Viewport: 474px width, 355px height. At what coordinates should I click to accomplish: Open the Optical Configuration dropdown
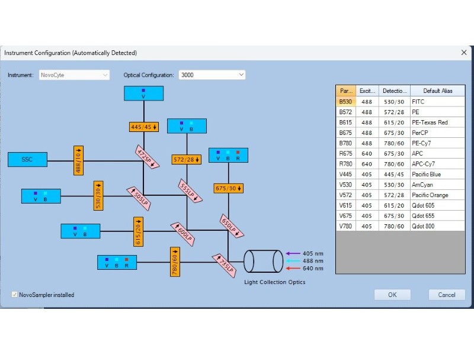coord(212,75)
